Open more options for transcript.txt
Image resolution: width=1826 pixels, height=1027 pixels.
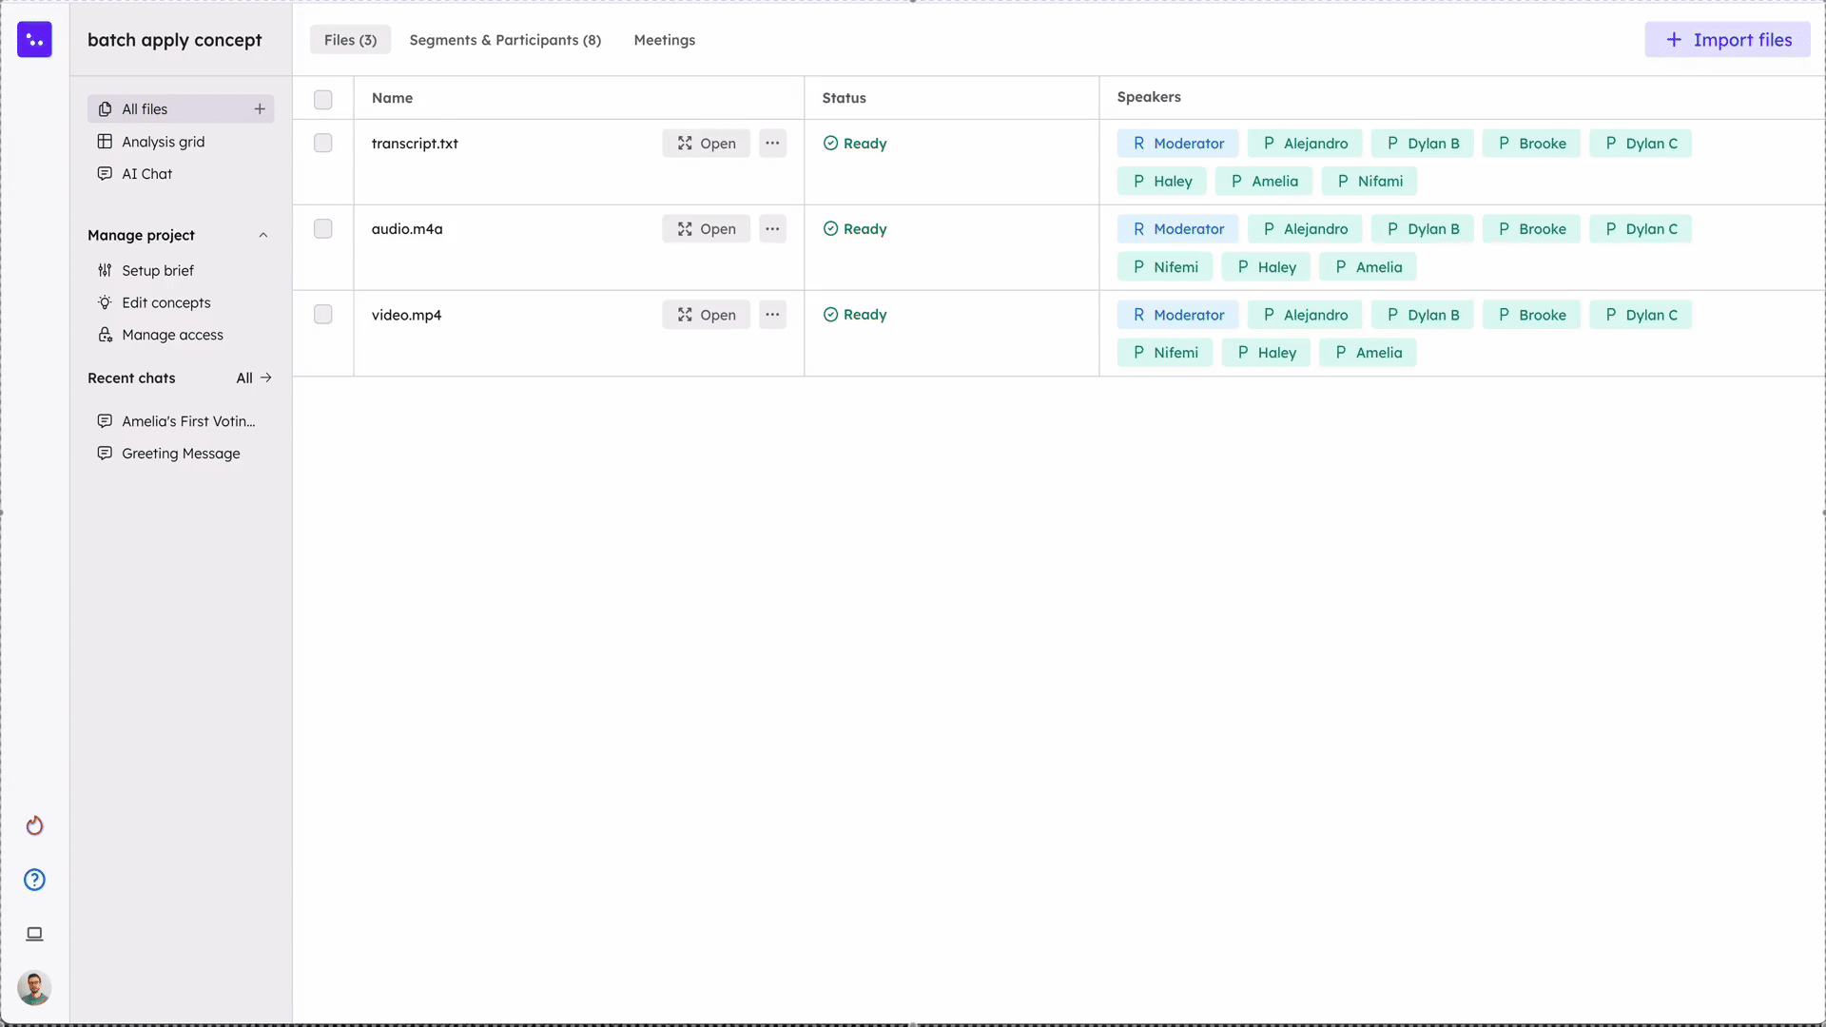click(772, 144)
